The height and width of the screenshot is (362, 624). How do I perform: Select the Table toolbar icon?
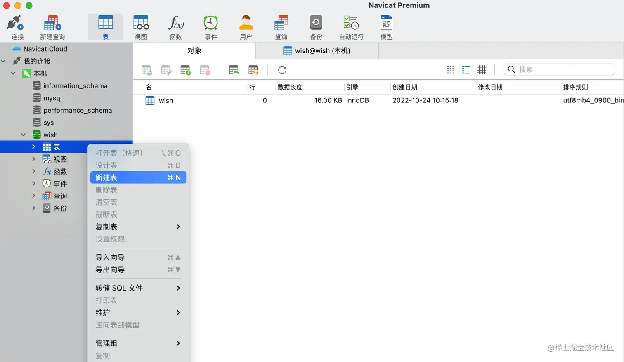106,27
